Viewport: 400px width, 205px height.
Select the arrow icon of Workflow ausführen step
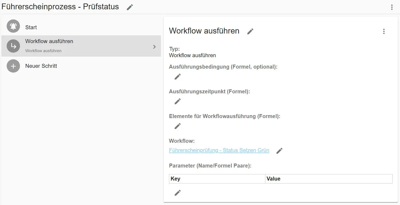(x=13, y=46)
